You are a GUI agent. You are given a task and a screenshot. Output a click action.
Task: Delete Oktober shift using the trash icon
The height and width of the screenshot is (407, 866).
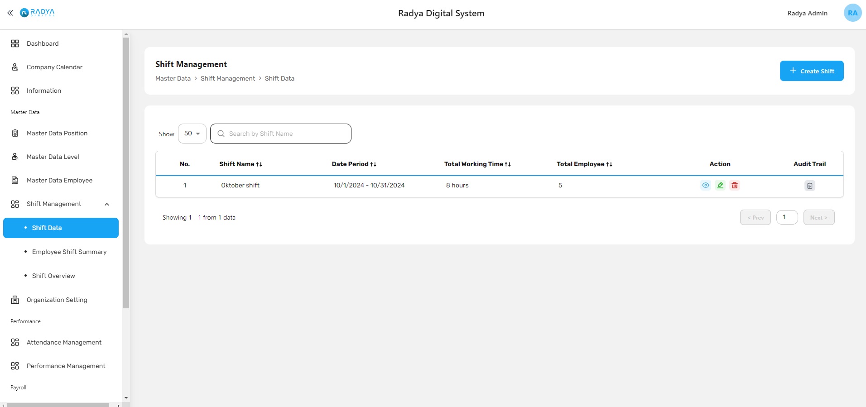pos(735,185)
